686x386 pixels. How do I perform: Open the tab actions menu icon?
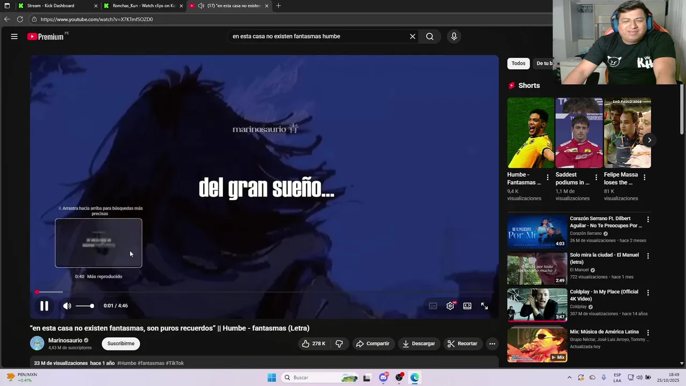point(7,6)
